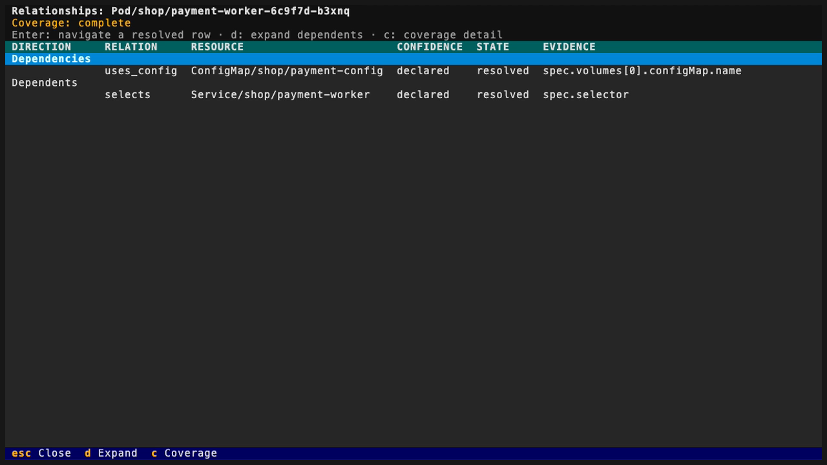Click resolved state in selects row
The width and height of the screenshot is (827, 465).
(503, 95)
